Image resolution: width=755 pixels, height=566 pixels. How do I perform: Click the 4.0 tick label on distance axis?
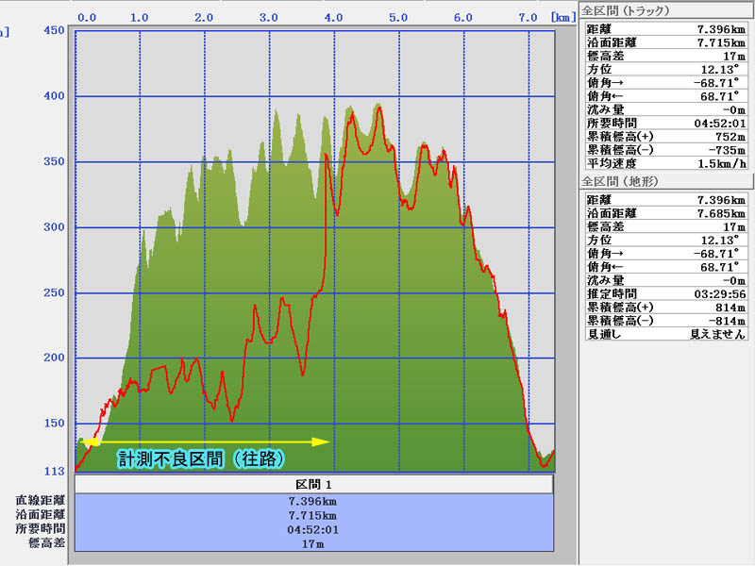pos(333,17)
